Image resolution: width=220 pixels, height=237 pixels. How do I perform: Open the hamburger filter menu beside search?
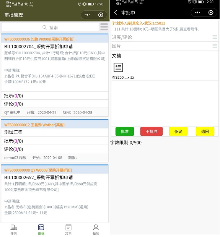pos(104,27)
